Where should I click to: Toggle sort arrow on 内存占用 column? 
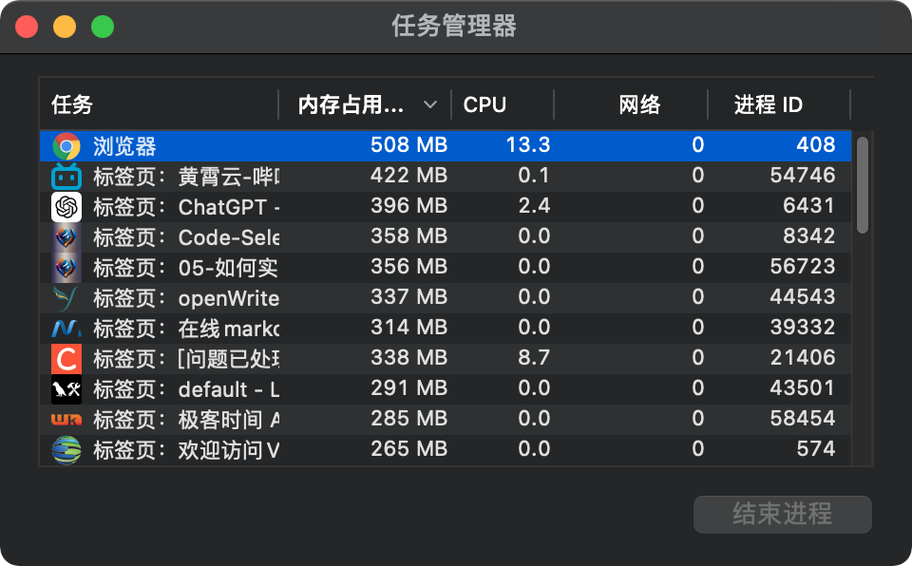[429, 104]
